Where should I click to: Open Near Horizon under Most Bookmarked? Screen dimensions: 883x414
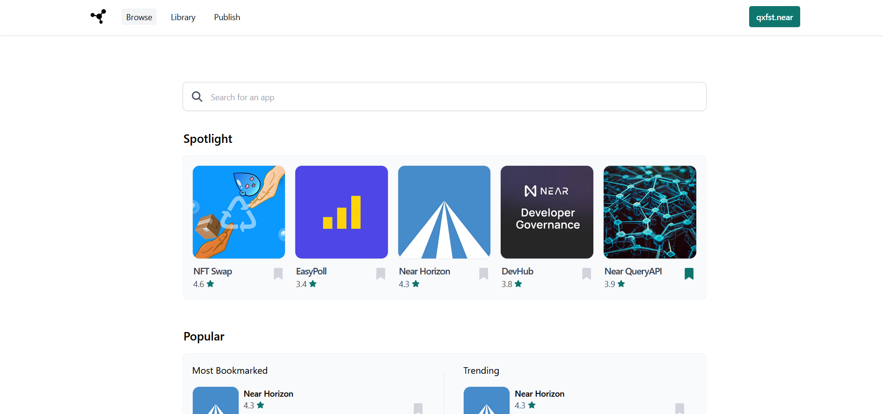pos(269,394)
